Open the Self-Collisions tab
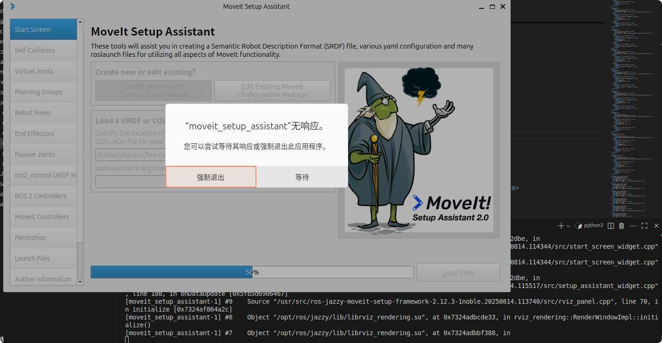Viewport: 662px width, 343px height. 44,50
